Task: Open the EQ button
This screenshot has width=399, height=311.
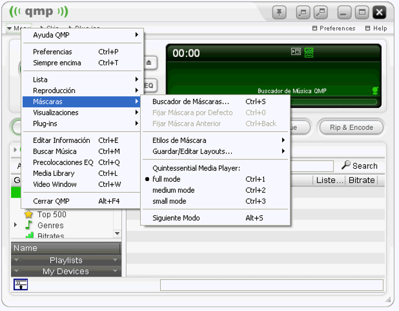Action: 150,85
